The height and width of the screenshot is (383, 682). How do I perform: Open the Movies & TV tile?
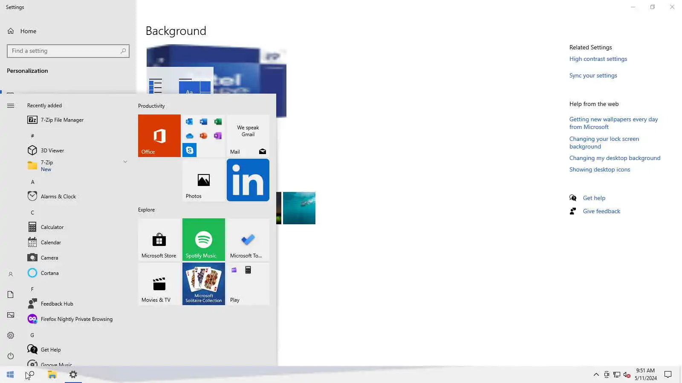click(159, 284)
